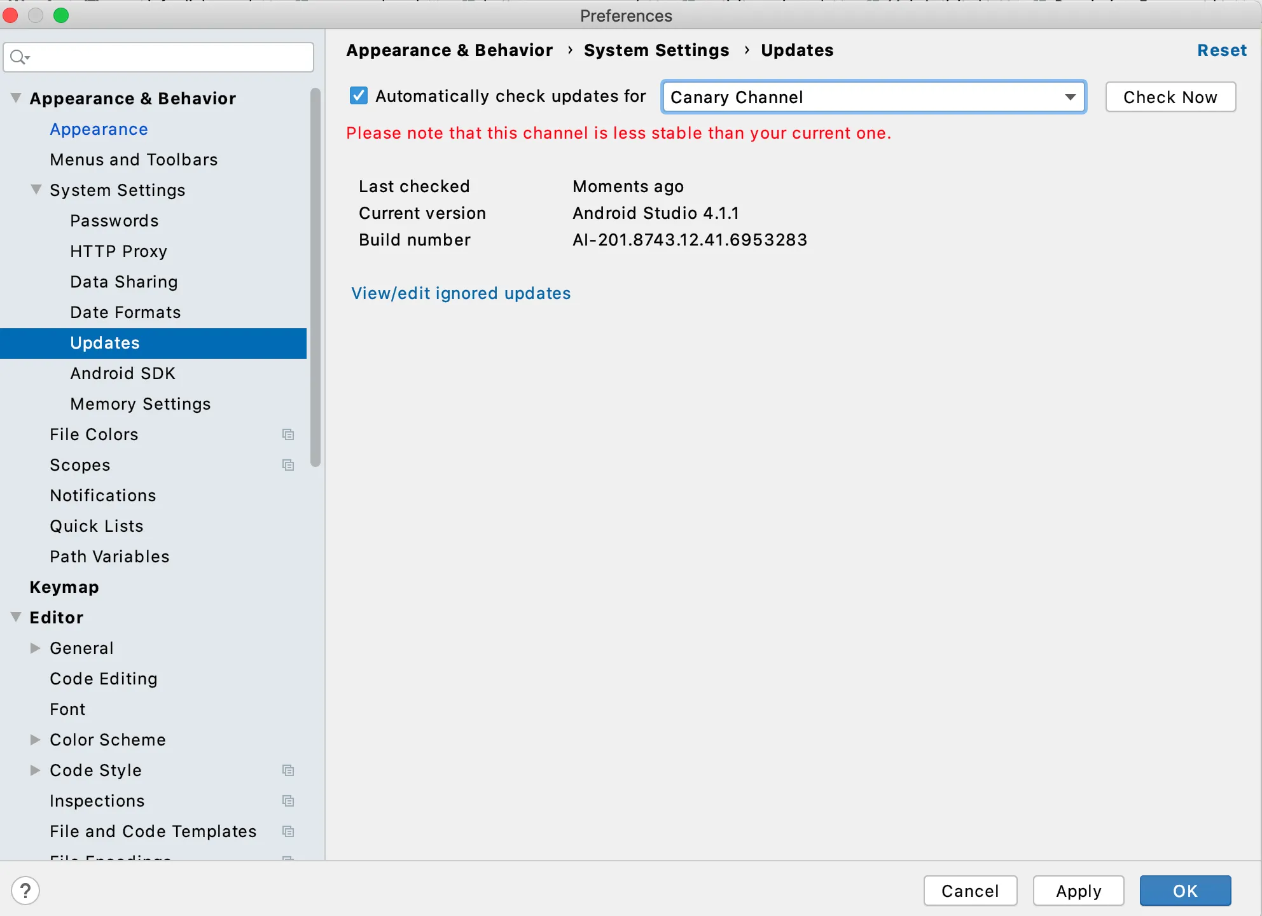1262x916 pixels.
Task: Collapse the System Settings tree node
Action: (x=36, y=190)
